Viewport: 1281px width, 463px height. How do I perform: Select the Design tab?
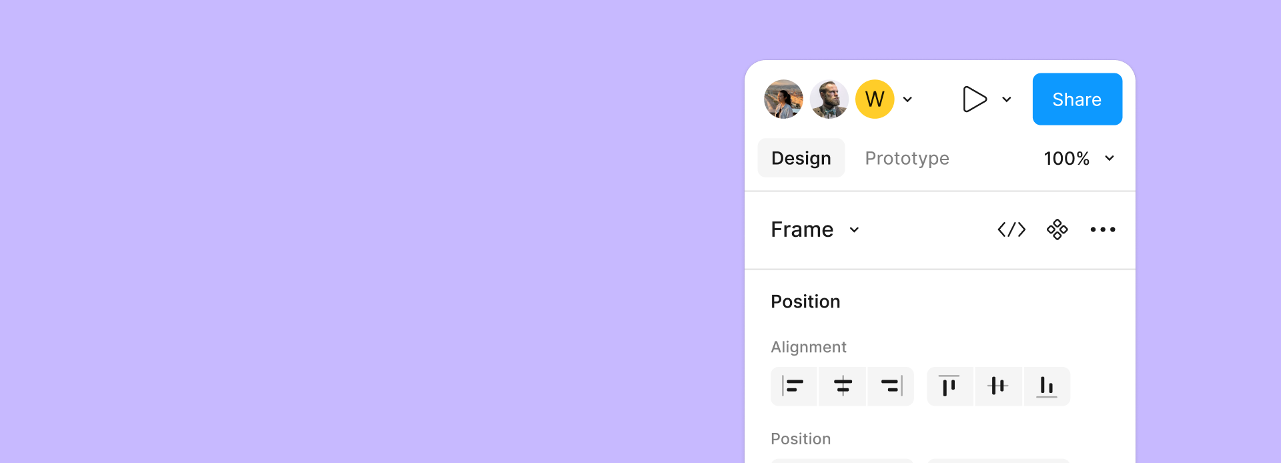coord(801,158)
